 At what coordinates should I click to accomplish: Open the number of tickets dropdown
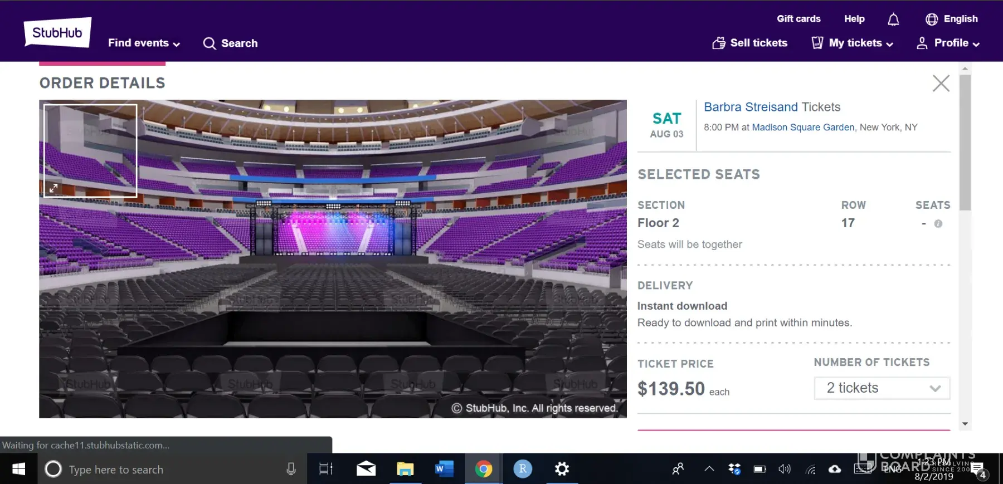882,388
